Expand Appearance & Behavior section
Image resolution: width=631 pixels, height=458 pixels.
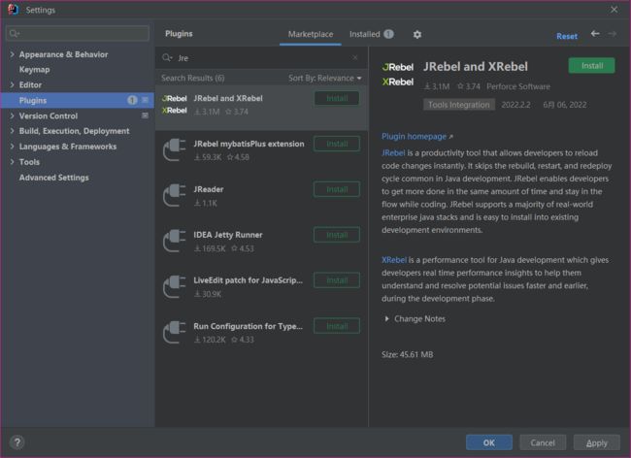(x=12, y=54)
